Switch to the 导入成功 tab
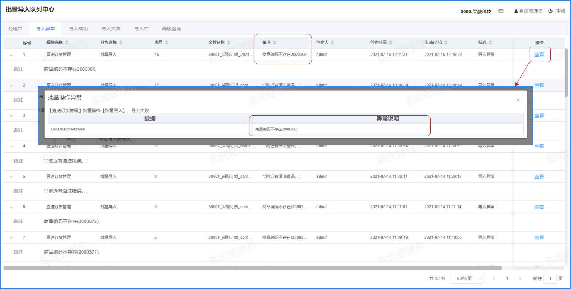Viewport: 571px width, 289px height. coord(78,29)
